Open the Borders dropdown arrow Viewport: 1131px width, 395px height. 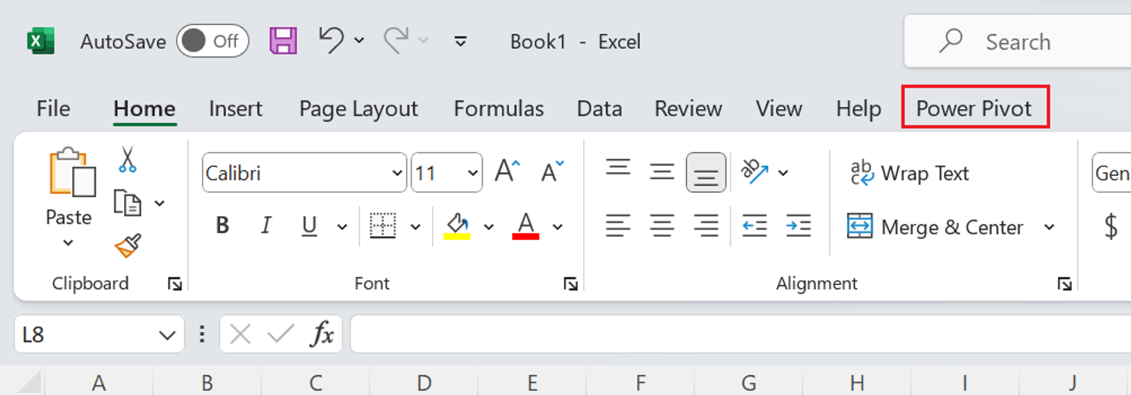[415, 227]
